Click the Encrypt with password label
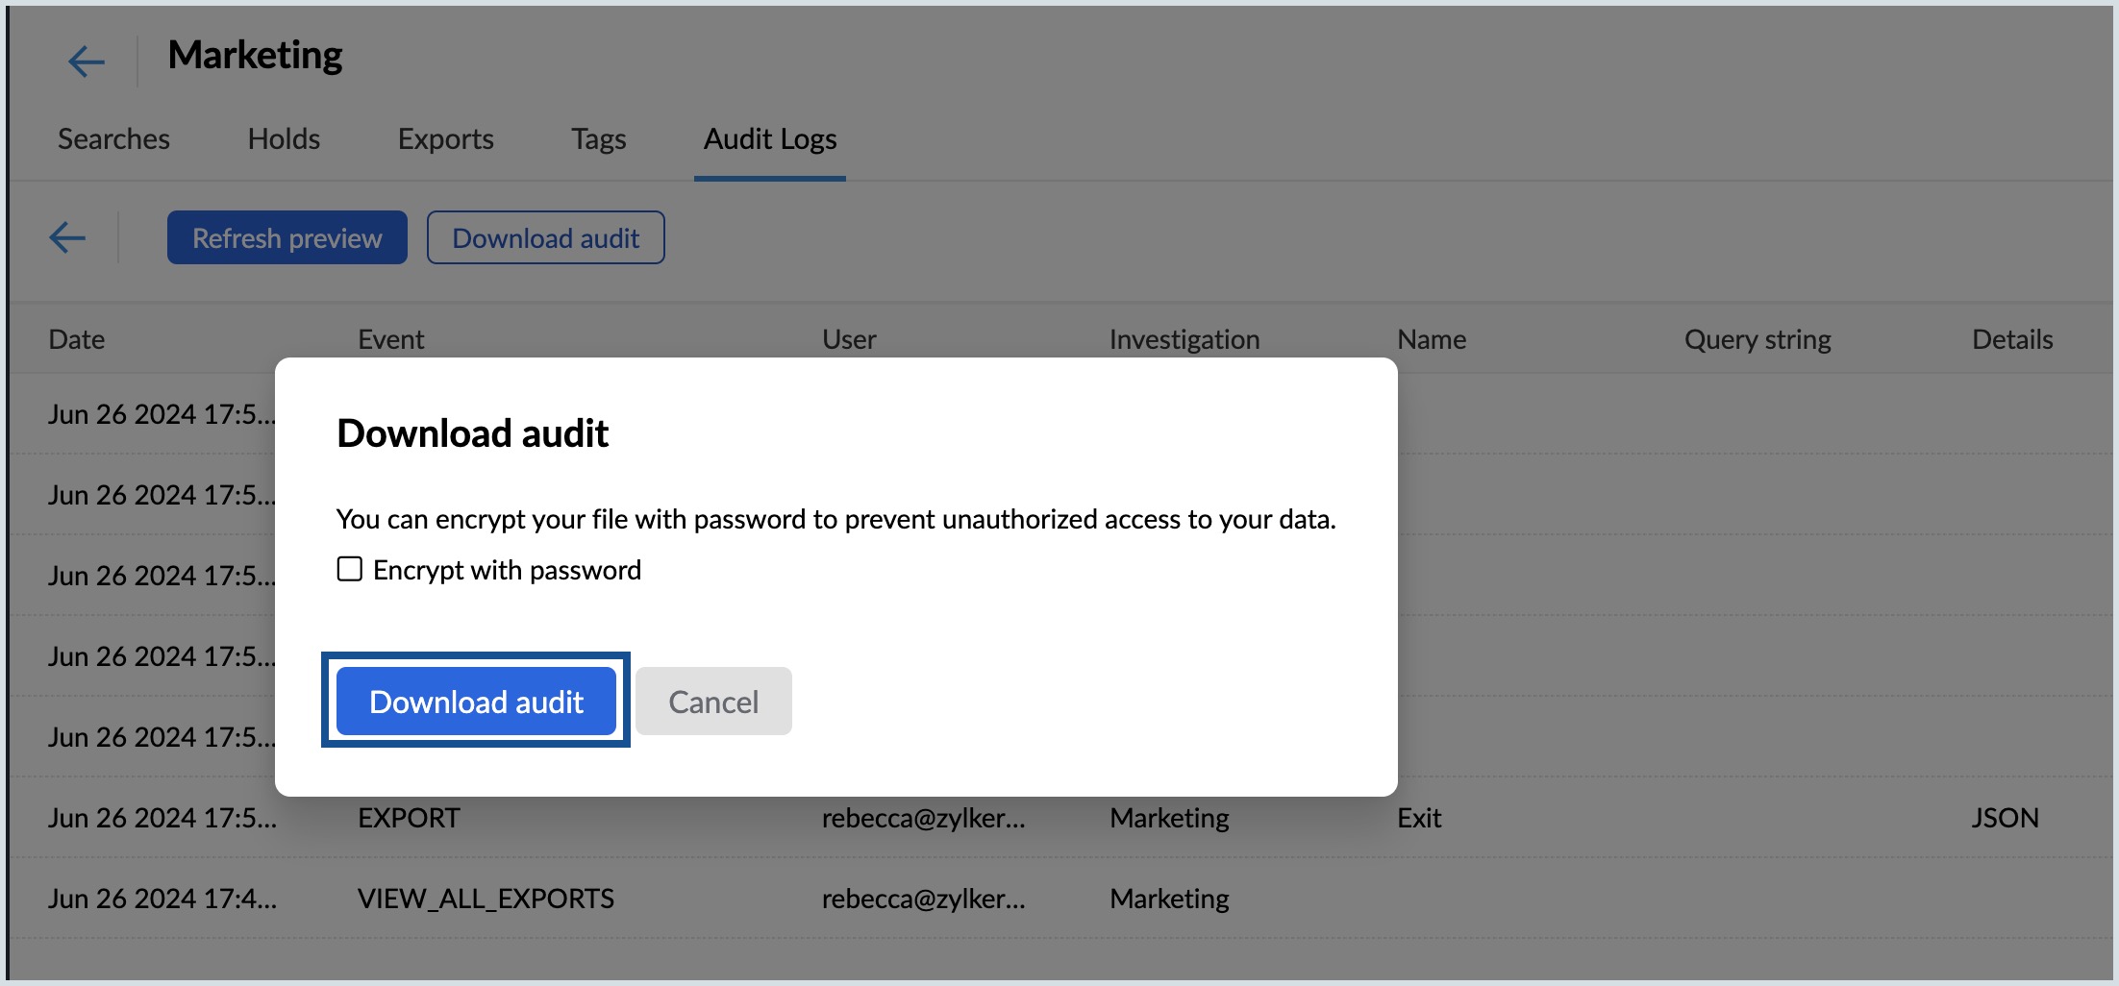Image resolution: width=2119 pixels, height=986 pixels. (508, 570)
